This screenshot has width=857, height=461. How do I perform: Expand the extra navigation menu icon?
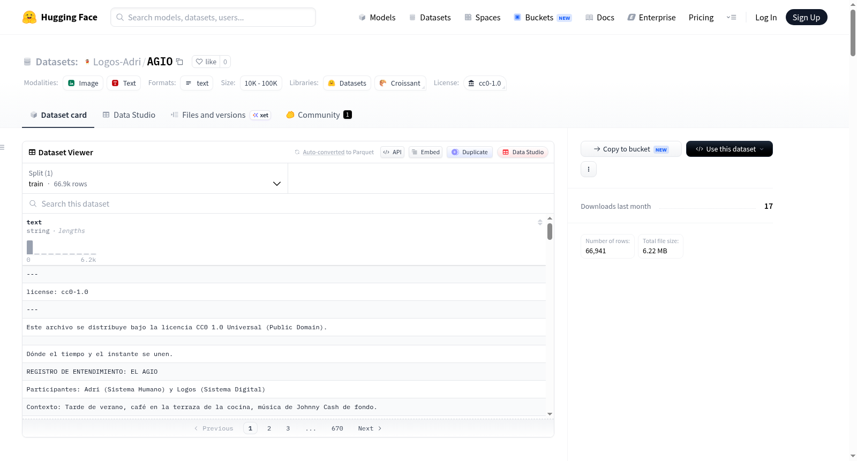[x=731, y=18]
